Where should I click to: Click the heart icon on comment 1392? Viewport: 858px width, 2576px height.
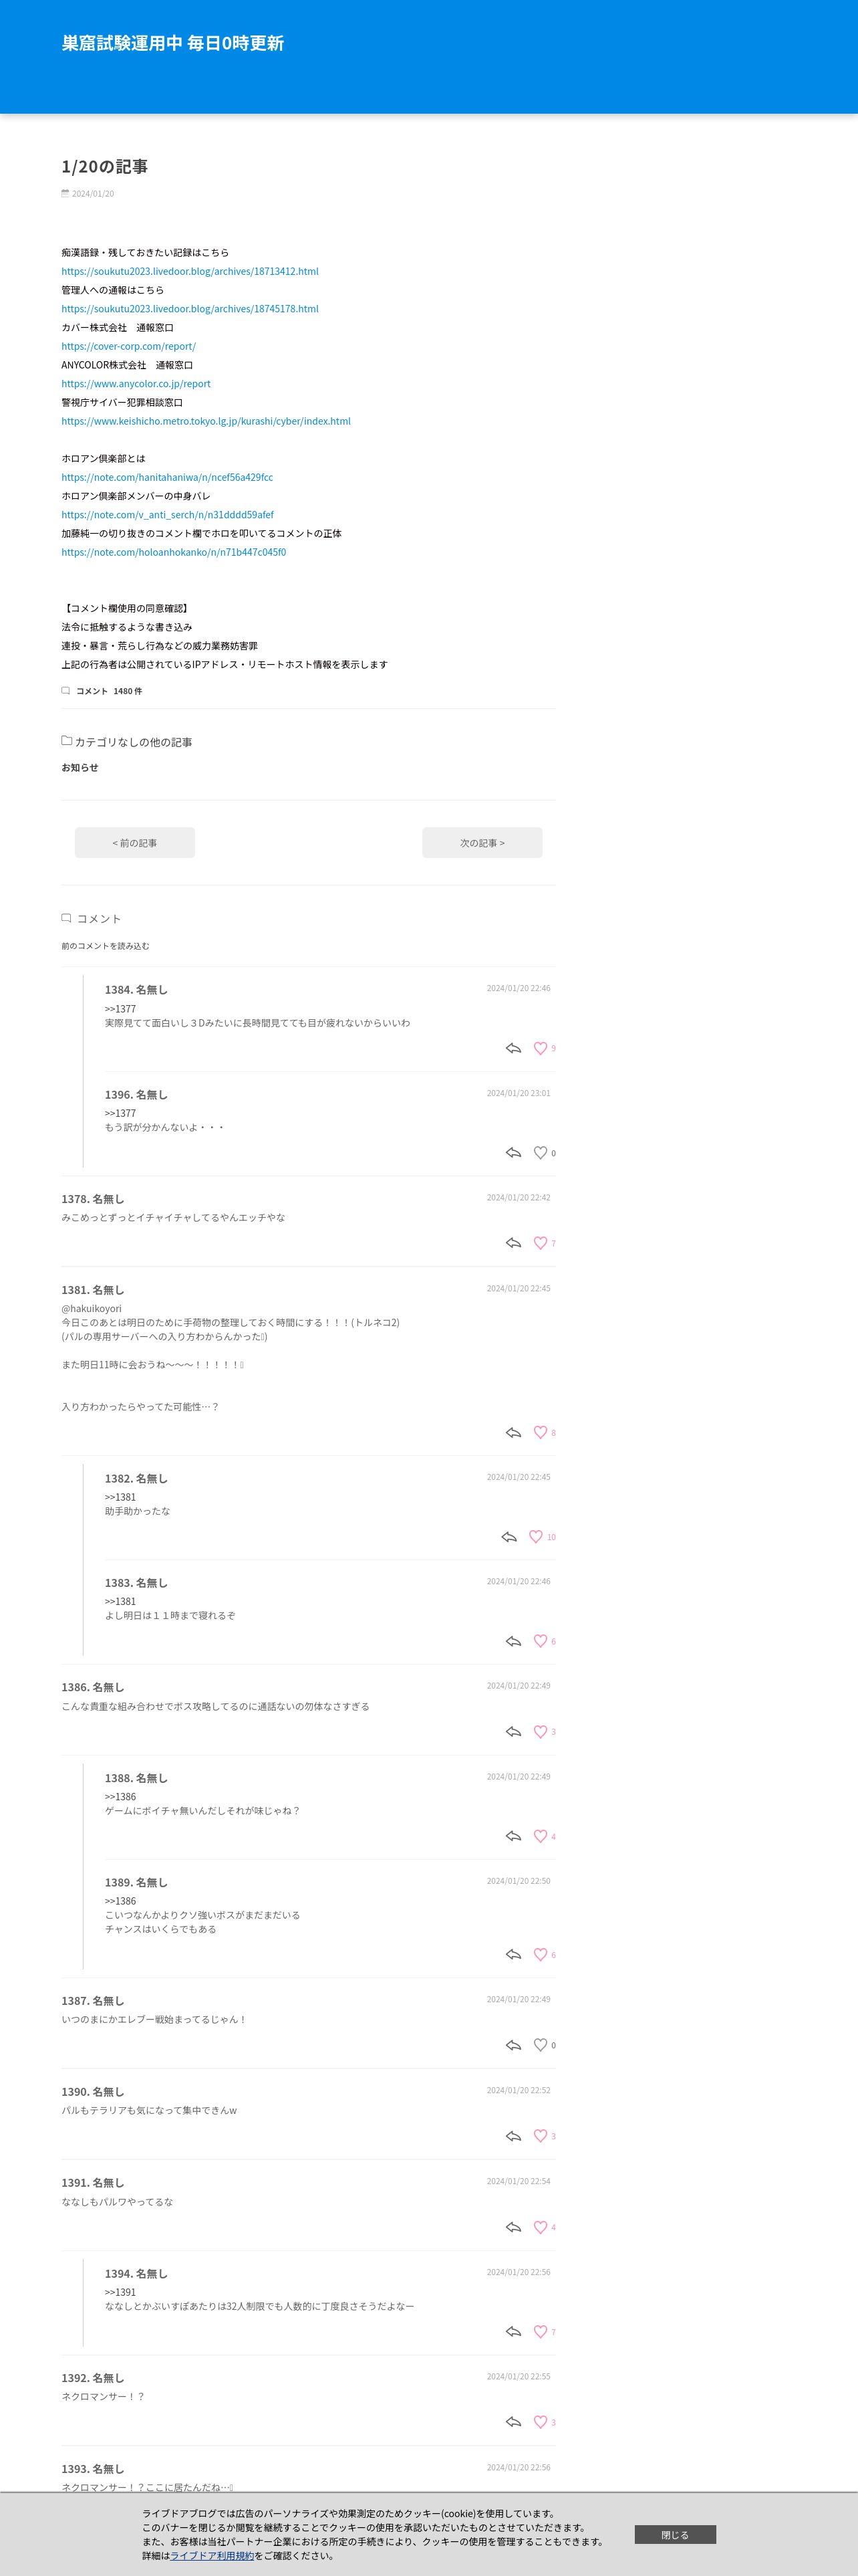(x=541, y=2422)
